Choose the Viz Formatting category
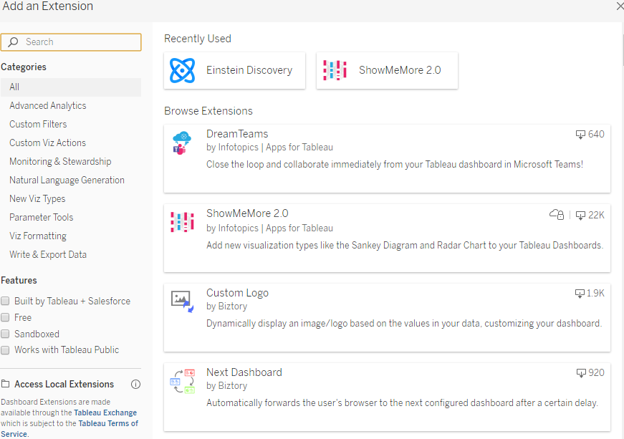Screen dimensions: 624x439 coord(38,236)
